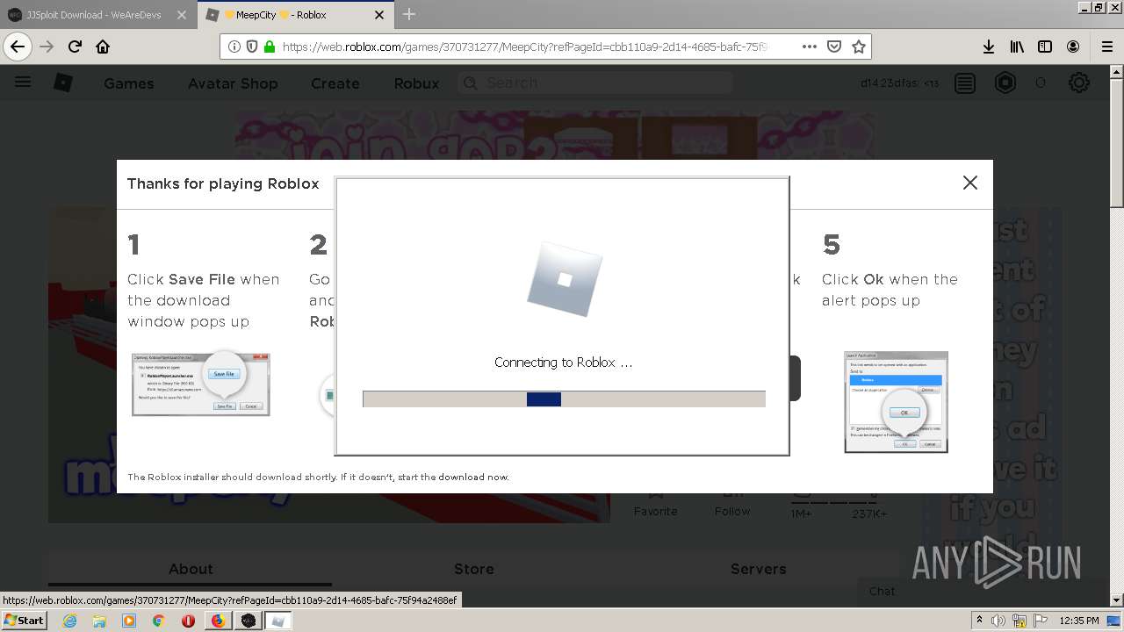
Task: Launch Opera from taskbar
Action: (188, 620)
